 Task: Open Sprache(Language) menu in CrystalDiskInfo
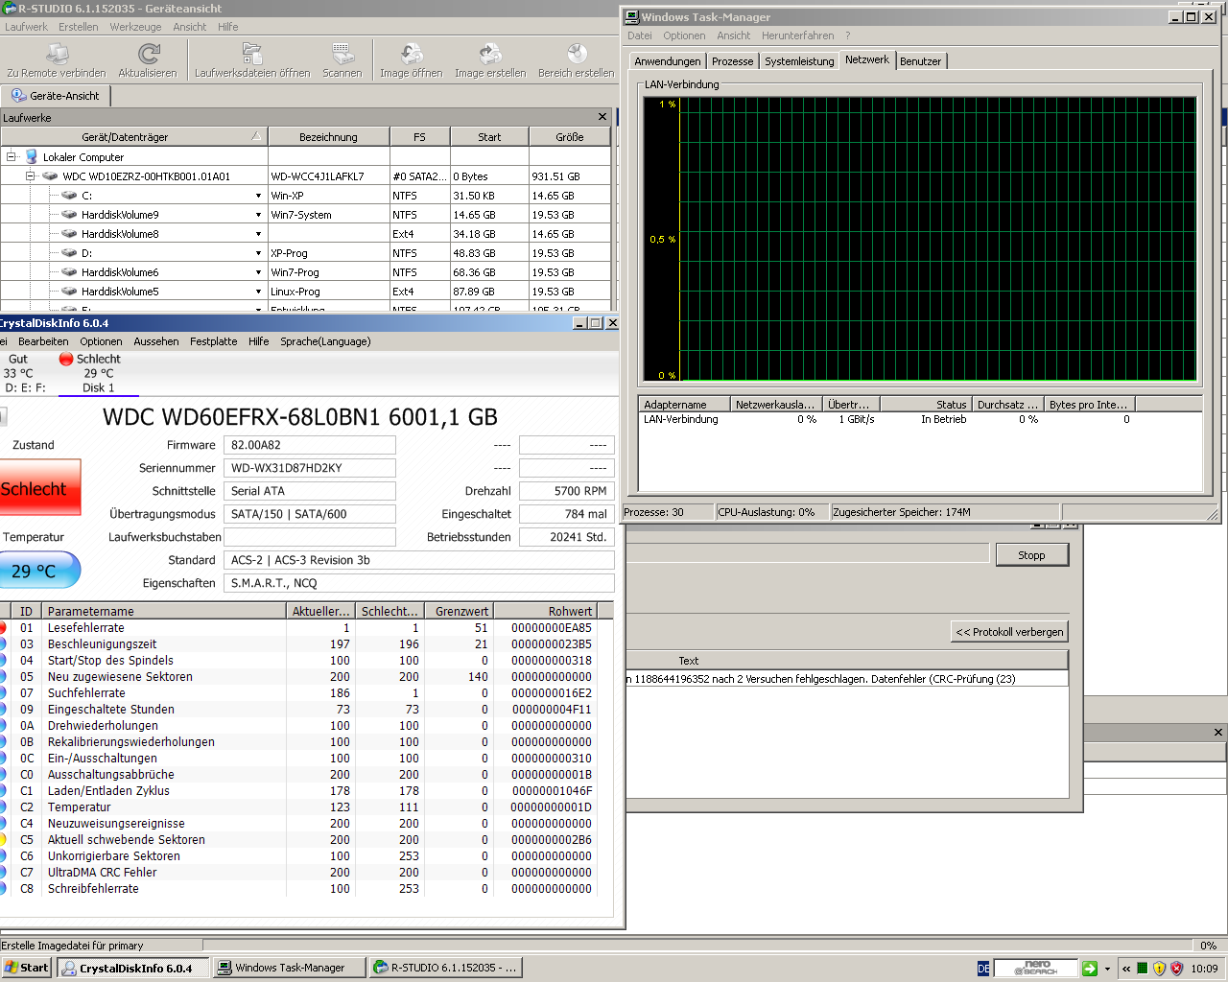point(325,341)
